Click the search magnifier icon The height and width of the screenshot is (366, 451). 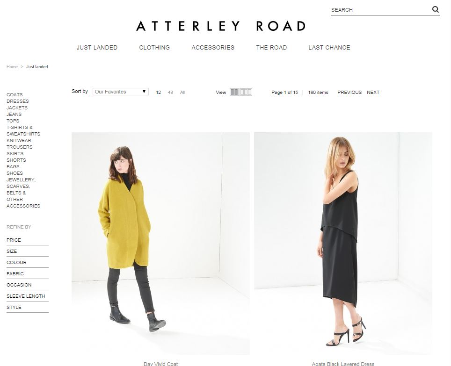(436, 9)
